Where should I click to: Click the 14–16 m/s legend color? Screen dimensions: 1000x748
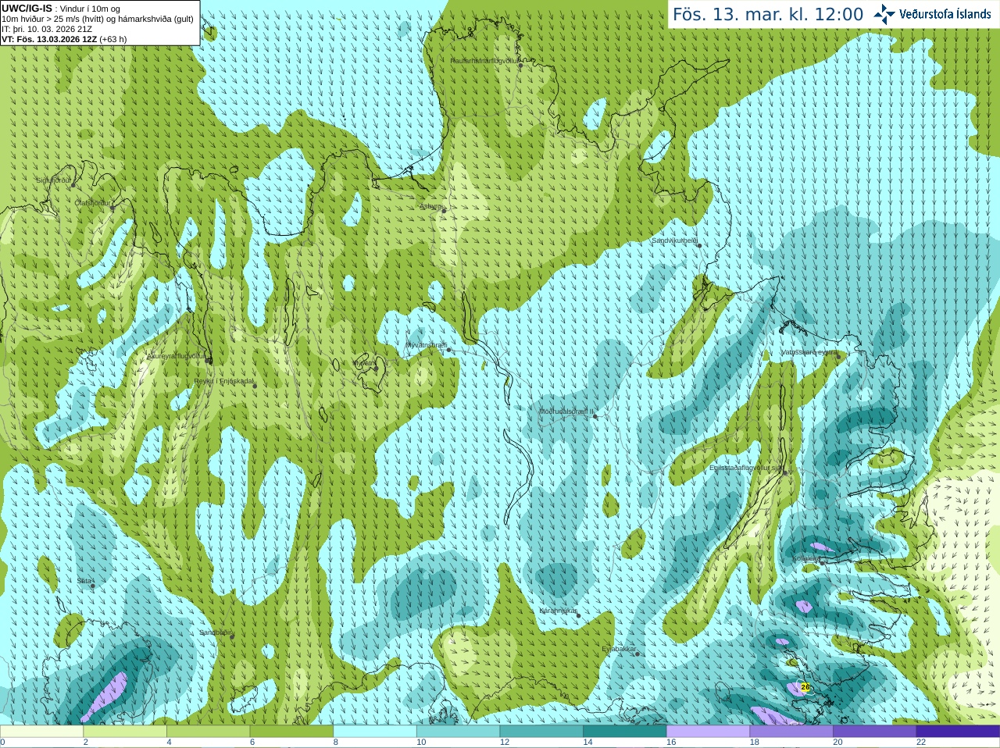pos(625,732)
